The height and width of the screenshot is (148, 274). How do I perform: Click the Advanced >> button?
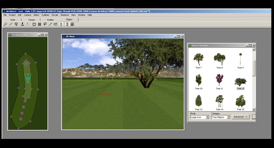pos(241,117)
